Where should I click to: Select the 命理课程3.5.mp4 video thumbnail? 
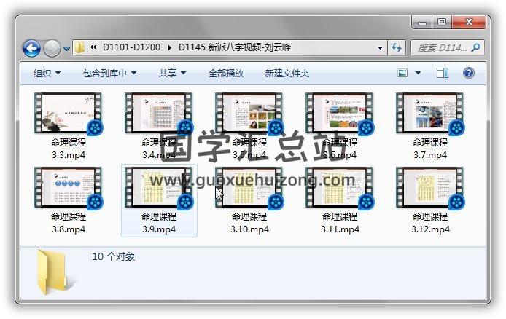[249, 113]
